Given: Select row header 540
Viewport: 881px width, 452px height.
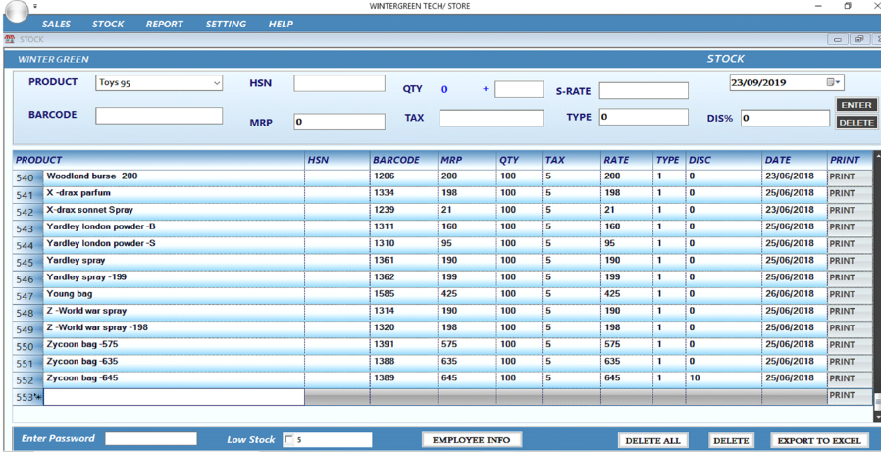Looking at the screenshot, I should (28, 178).
